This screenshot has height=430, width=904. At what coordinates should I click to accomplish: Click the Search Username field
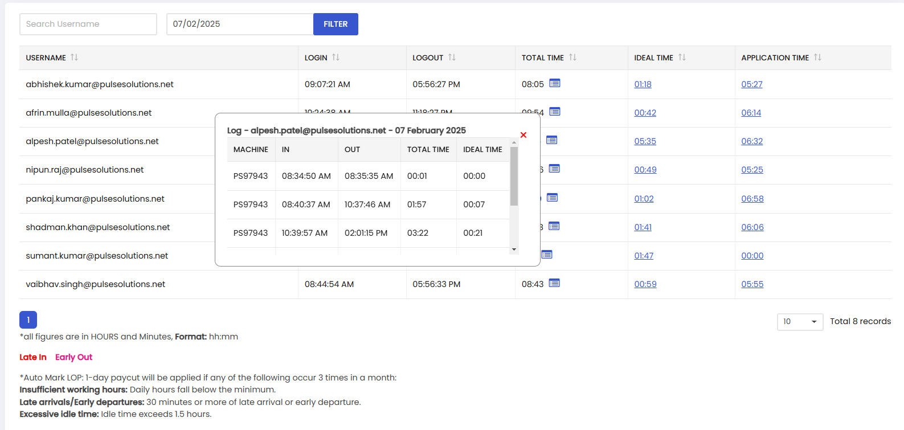click(x=88, y=24)
